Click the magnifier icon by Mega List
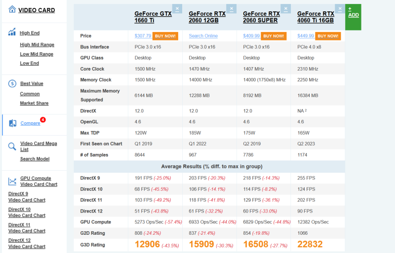Screen dimensions: 395x253 (x=12, y=146)
